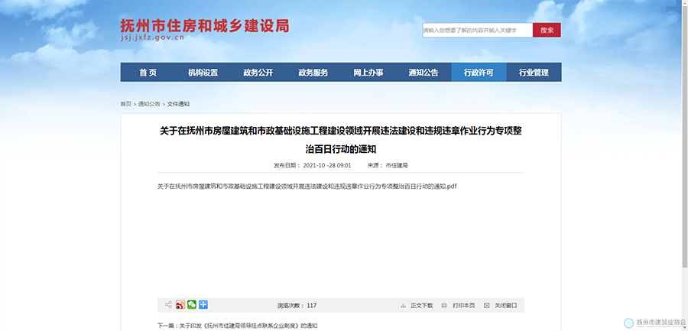Open the 网上办事 menu item
Screen dimensions: 688x331
368,73
